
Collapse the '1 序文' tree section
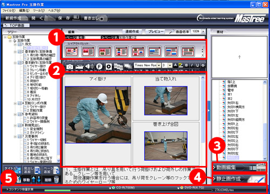tap(16, 44)
